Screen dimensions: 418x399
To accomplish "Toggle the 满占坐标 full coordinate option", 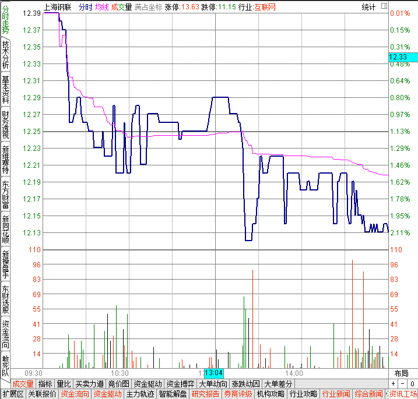I will tap(148, 7).
